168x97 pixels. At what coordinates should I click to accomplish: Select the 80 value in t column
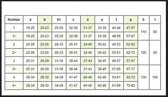click(155, 32)
